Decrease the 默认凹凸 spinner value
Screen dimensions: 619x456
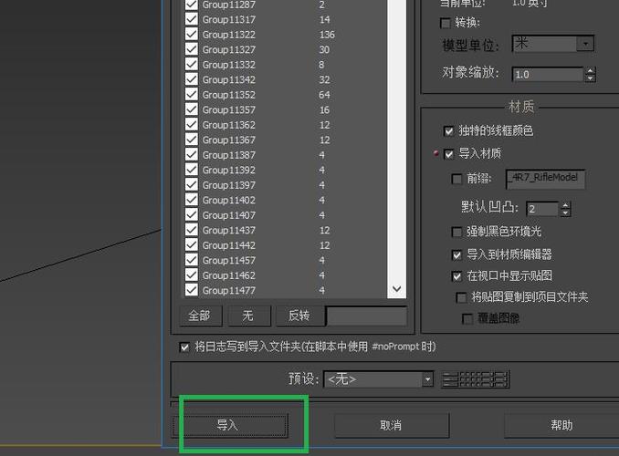(x=566, y=212)
